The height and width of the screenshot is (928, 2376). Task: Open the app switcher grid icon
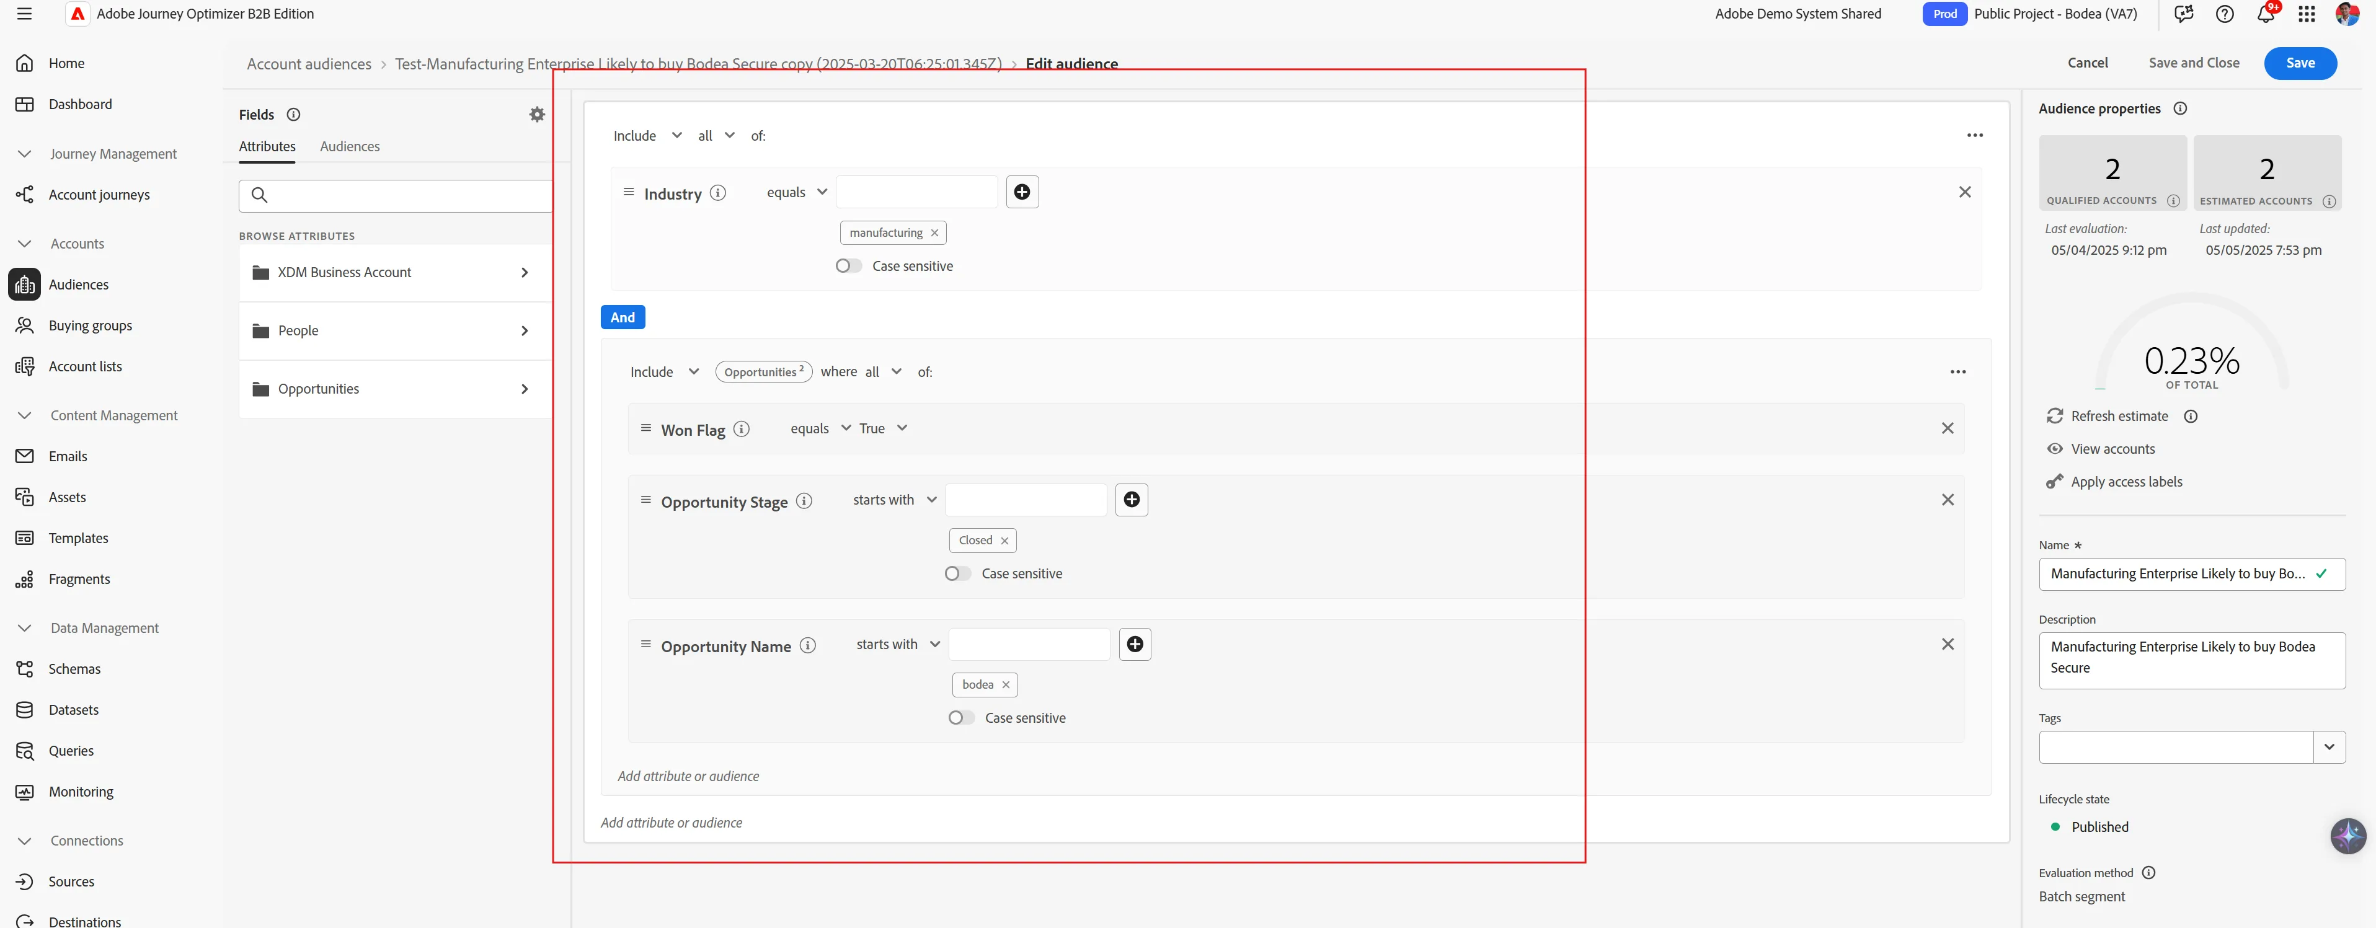tap(2307, 14)
